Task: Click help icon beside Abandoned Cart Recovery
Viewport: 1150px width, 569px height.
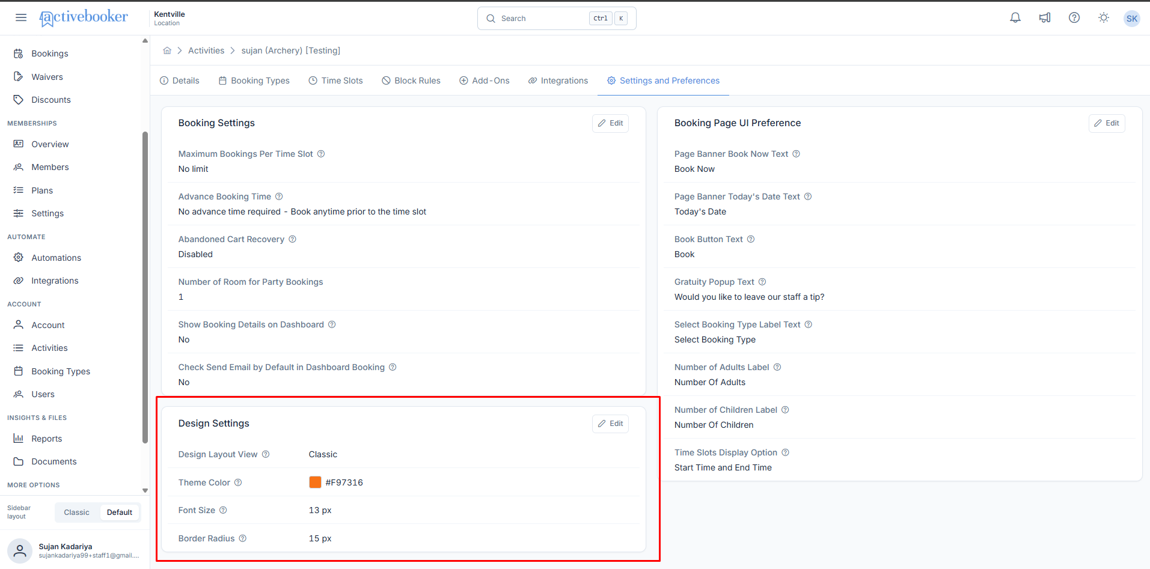Action: point(292,239)
